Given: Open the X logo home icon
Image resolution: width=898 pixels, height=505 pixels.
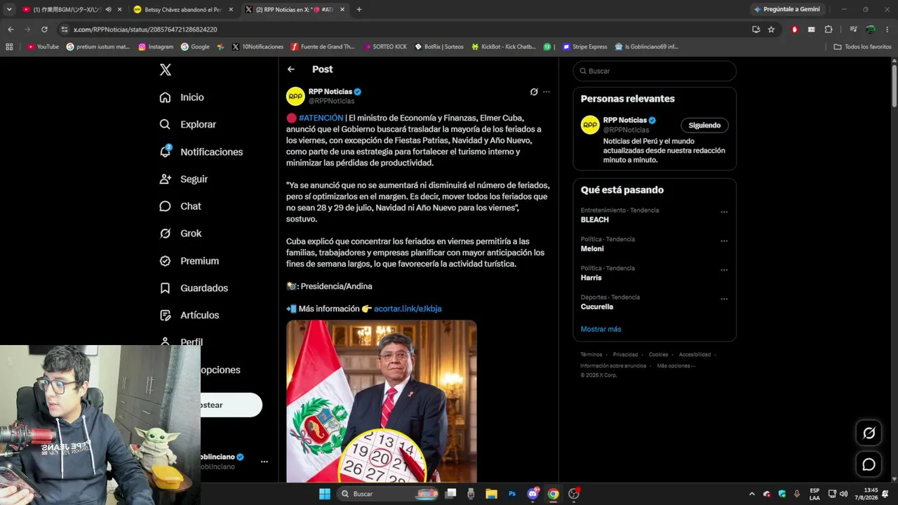Looking at the screenshot, I should [x=166, y=69].
